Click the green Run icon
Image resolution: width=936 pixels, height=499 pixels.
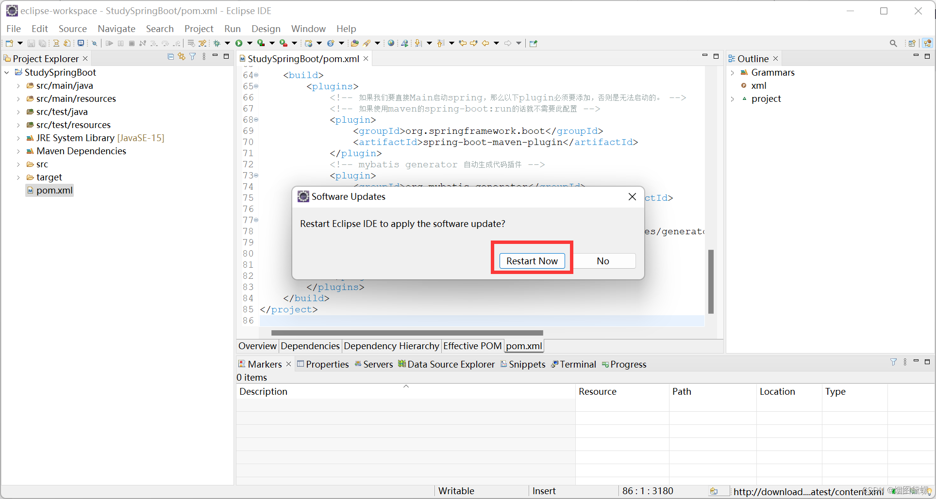click(239, 43)
